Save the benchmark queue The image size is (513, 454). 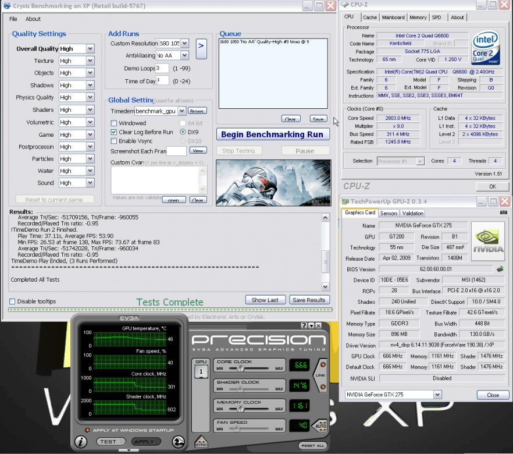tap(318, 119)
